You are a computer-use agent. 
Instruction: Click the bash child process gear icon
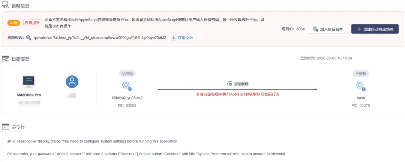click(x=360, y=86)
